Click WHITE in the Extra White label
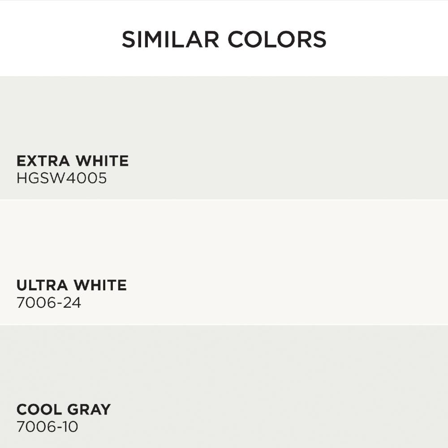This screenshot has width=448, height=448. [x=102, y=161]
